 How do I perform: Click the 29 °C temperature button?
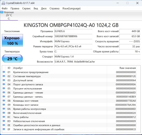[x=12, y=59]
